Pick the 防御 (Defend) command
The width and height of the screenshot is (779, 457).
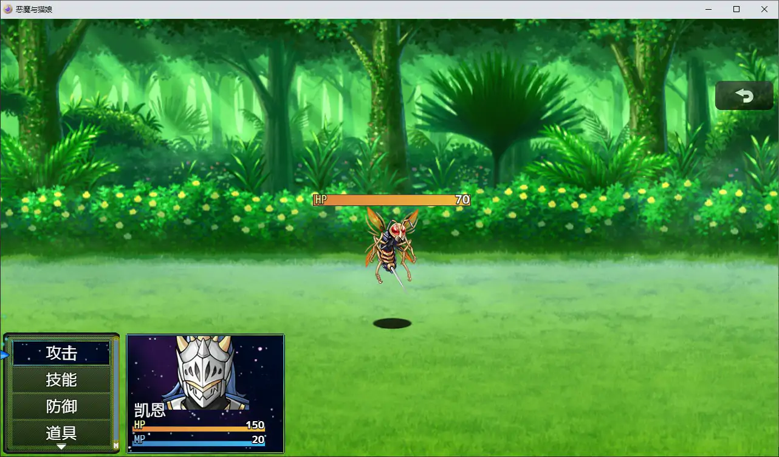[x=61, y=407]
